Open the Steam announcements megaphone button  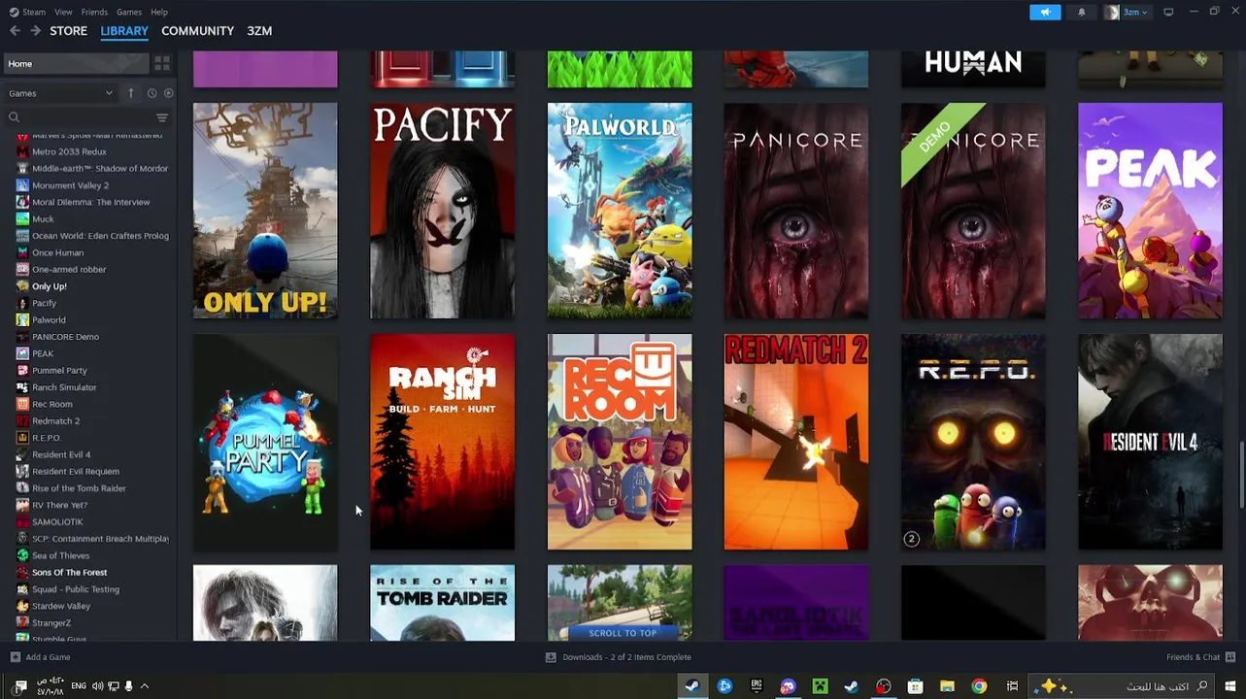pos(1045,12)
